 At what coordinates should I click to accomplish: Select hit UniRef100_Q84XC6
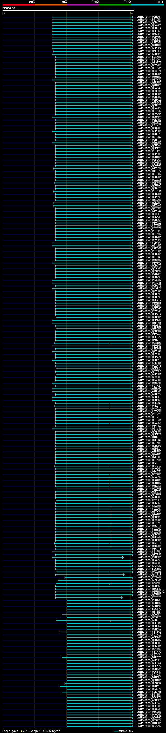click(x=149, y=25)
